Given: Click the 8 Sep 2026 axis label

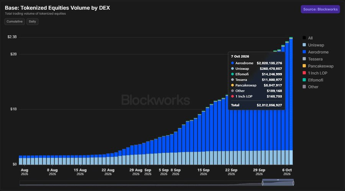Looking at the screenshot, I should click(x=176, y=172).
